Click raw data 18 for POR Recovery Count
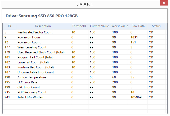 (x=132, y=92)
